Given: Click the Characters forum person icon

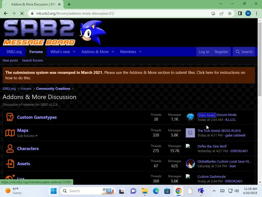Looking at the screenshot, I should 10,149.
